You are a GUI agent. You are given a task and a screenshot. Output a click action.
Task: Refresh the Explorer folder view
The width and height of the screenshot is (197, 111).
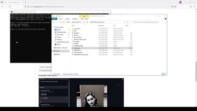(x=127, y=22)
